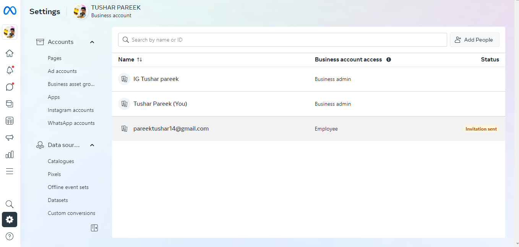Open the All tools hamburger menu
The image size is (519, 247).
click(x=10, y=171)
